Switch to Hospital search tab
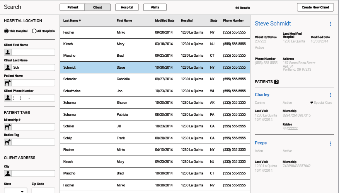The image size is (339, 193). click(127, 7)
